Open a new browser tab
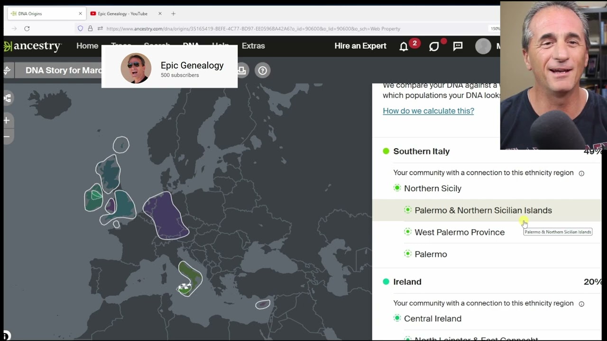607x341 pixels. pyautogui.click(x=173, y=14)
